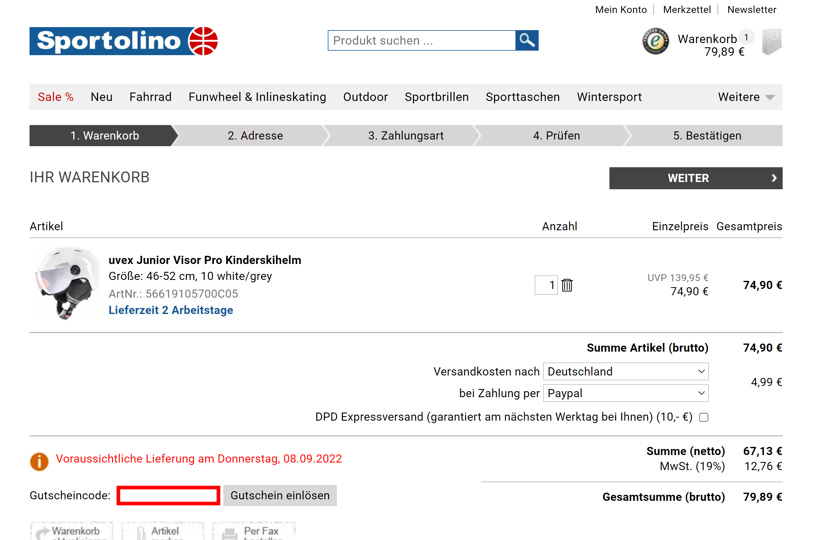Screen dimensions: 814x540
Task: Open the Sale % category
Action: pos(56,97)
